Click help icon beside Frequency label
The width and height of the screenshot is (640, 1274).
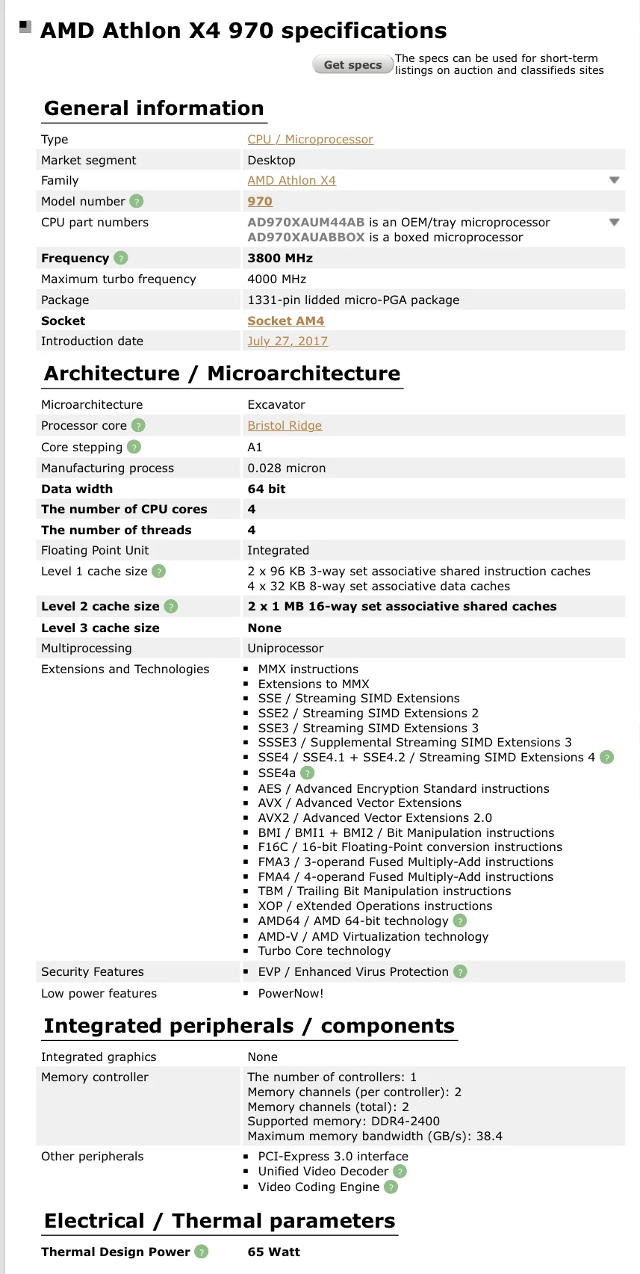(121, 258)
